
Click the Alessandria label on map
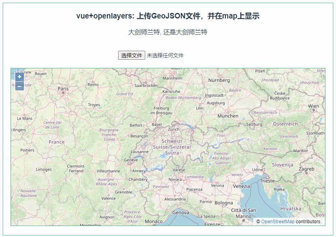tap(175, 199)
